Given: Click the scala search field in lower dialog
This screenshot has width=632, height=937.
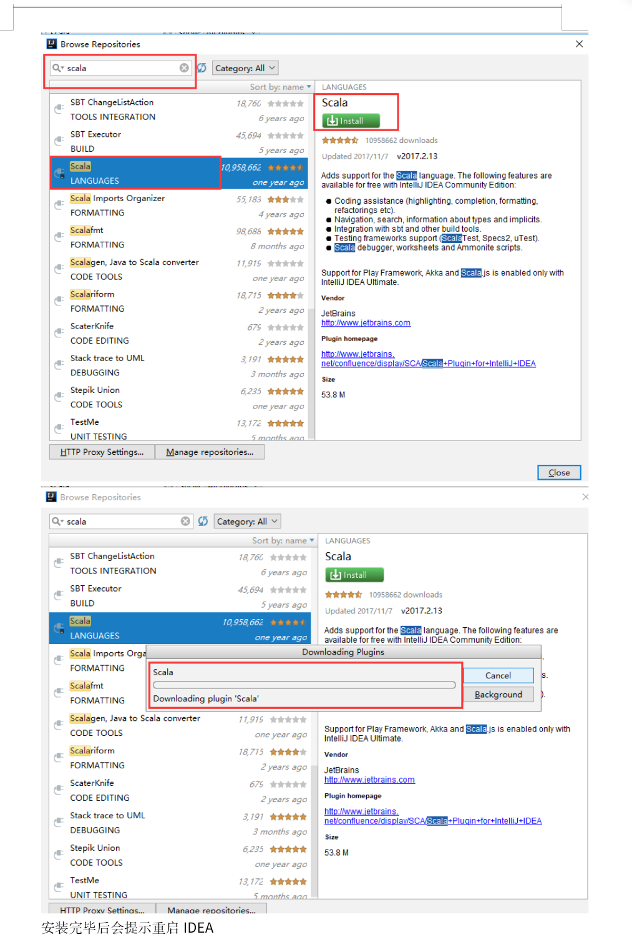Looking at the screenshot, I should pyautogui.click(x=121, y=521).
